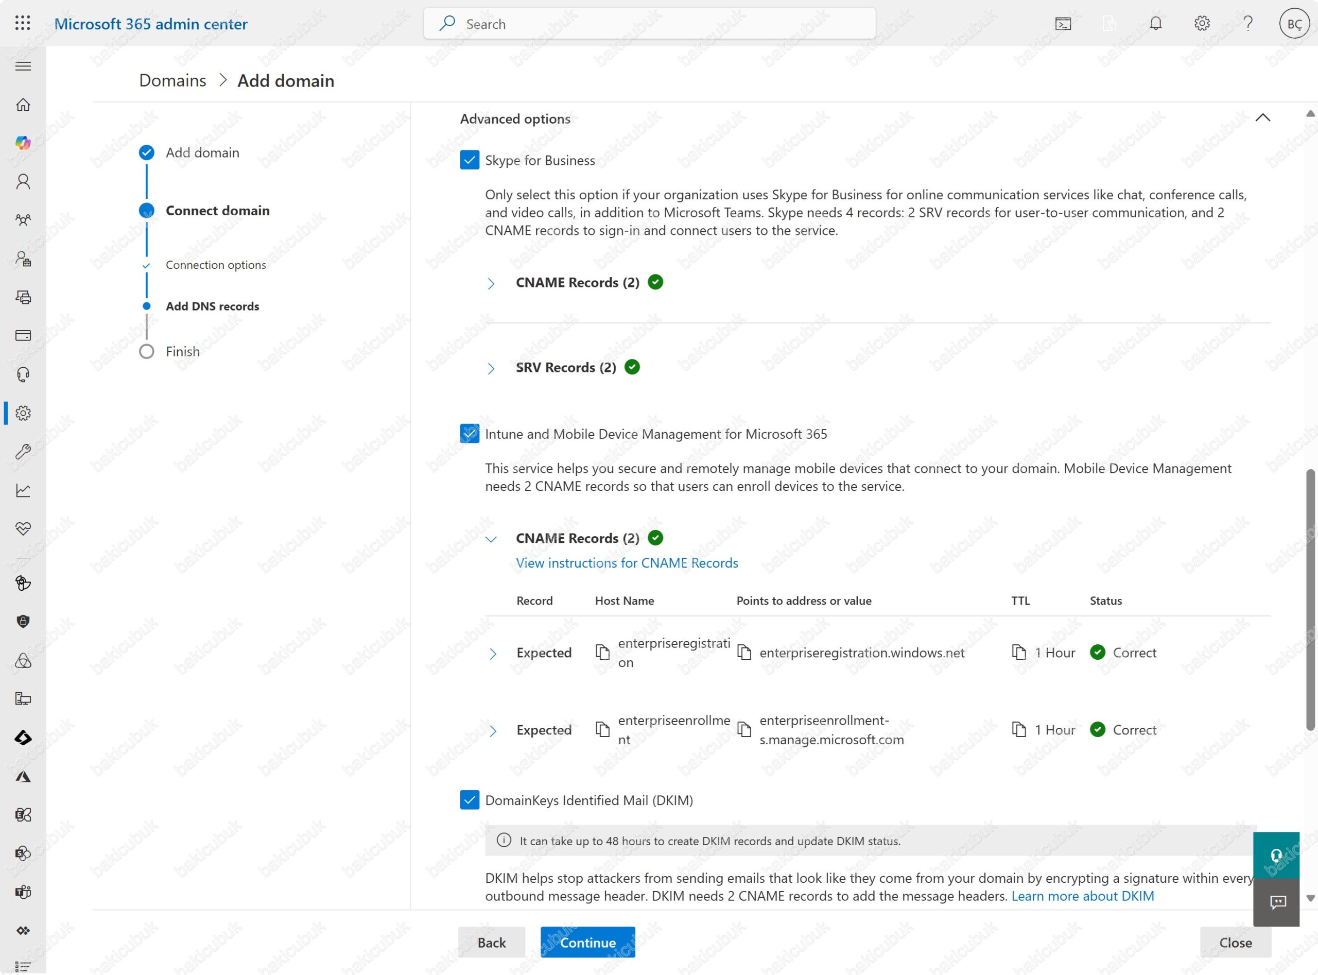
Task: Click the Continue button
Action: (587, 942)
